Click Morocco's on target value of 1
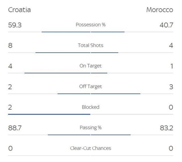182x162 pixels. (x=171, y=66)
